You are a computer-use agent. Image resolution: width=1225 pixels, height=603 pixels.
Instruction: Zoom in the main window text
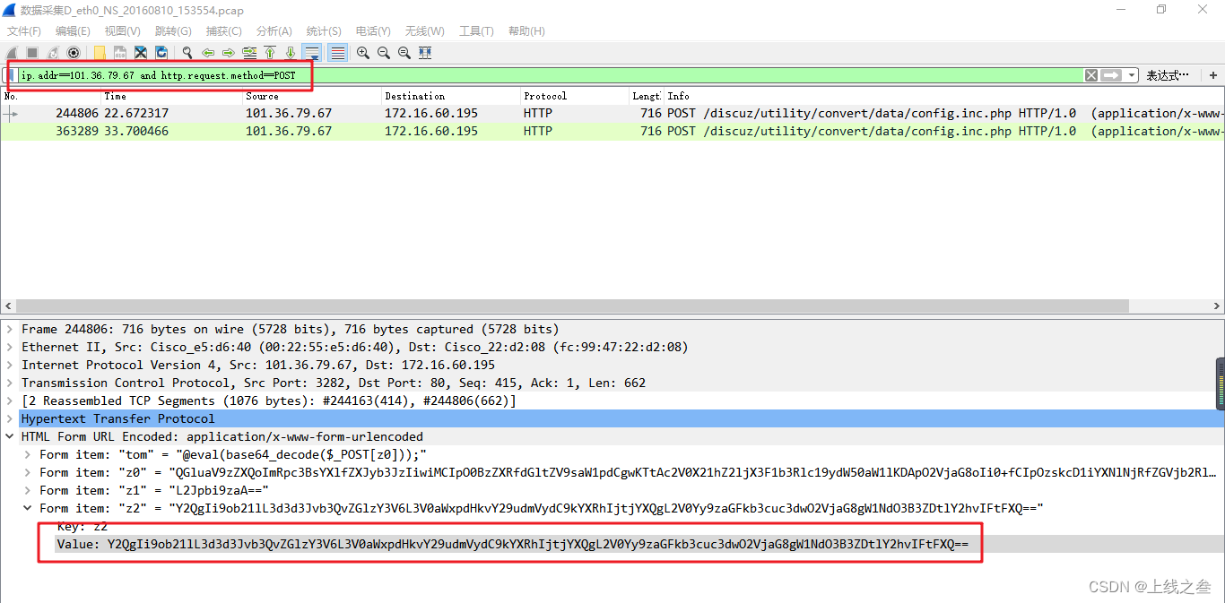pos(363,53)
